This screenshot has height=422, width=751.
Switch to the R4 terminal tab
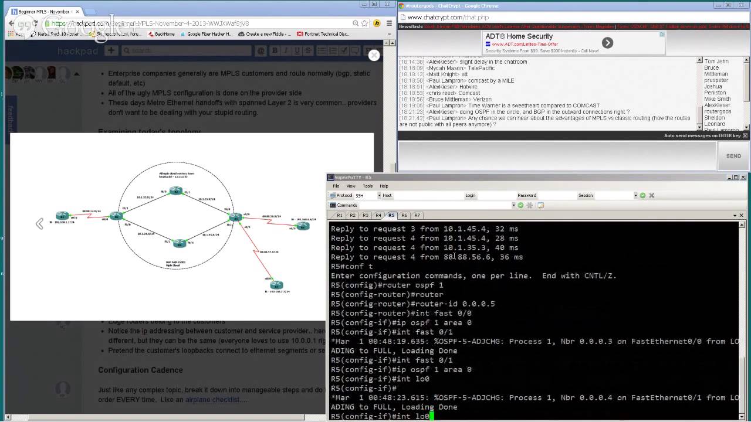pos(378,215)
